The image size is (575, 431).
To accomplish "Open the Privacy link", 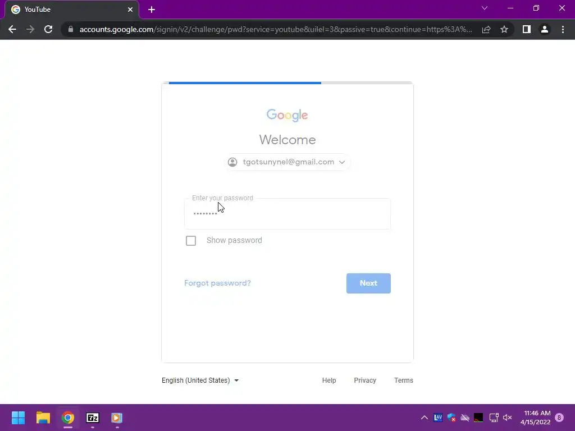I will [365, 380].
